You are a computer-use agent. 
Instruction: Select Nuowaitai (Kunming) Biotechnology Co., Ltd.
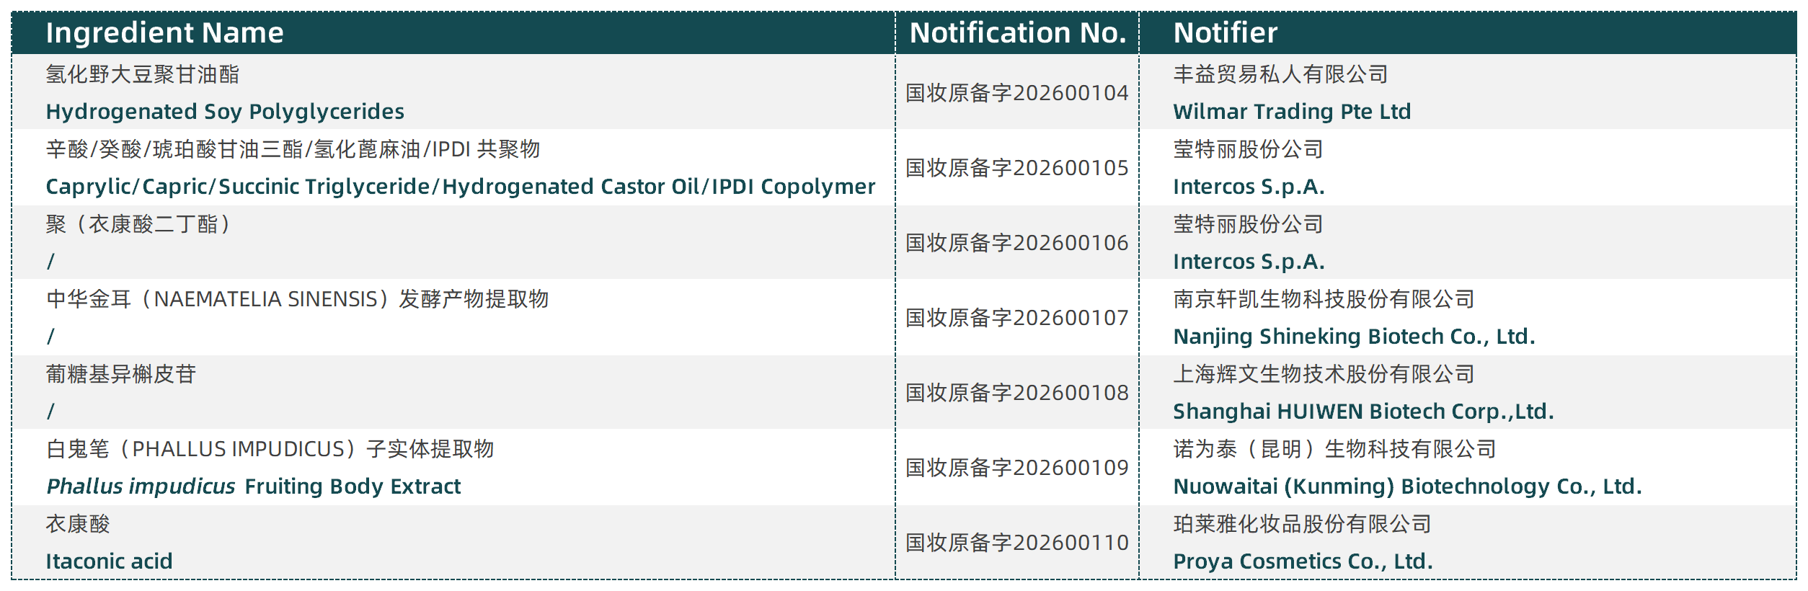click(x=1406, y=486)
